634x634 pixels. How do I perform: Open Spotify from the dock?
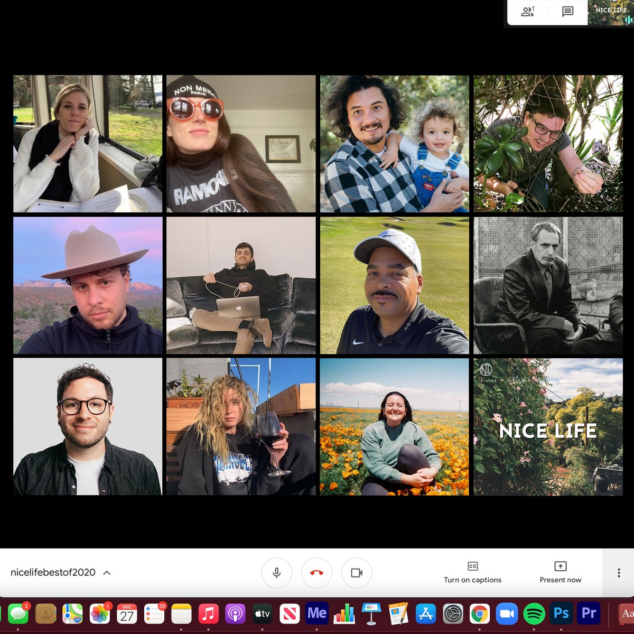tap(534, 613)
